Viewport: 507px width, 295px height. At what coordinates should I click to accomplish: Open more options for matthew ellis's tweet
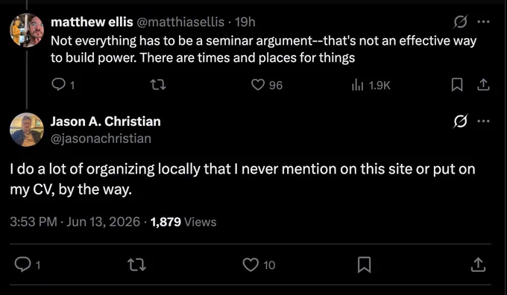[x=483, y=22]
